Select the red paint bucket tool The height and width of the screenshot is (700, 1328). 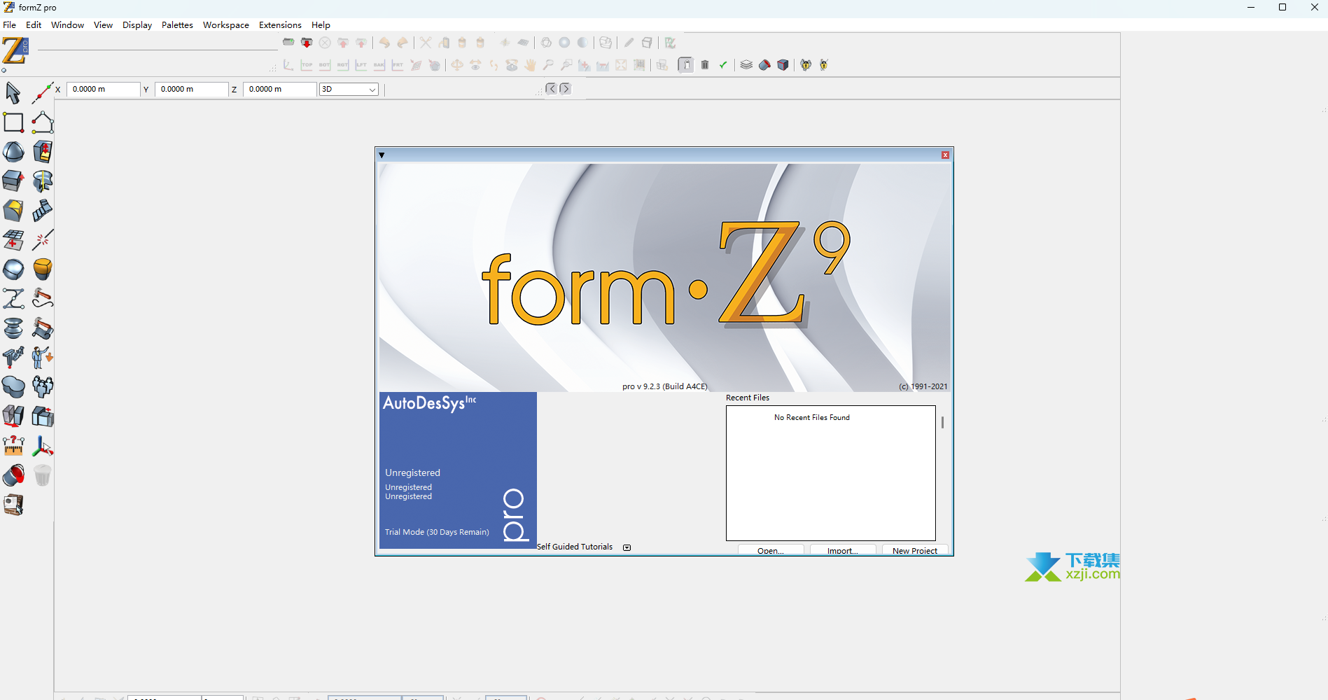[x=13, y=475]
